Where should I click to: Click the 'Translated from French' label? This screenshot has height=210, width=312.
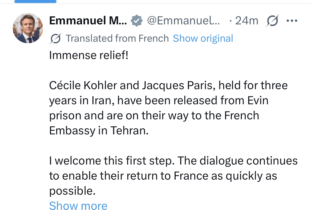[117, 38]
